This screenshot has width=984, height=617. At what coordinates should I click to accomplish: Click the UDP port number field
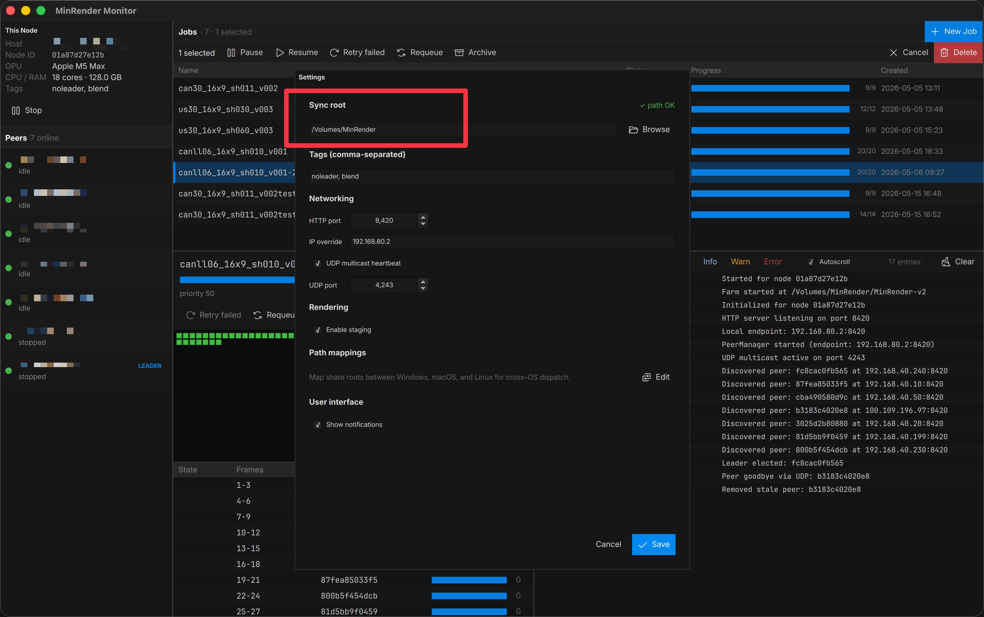click(x=384, y=285)
